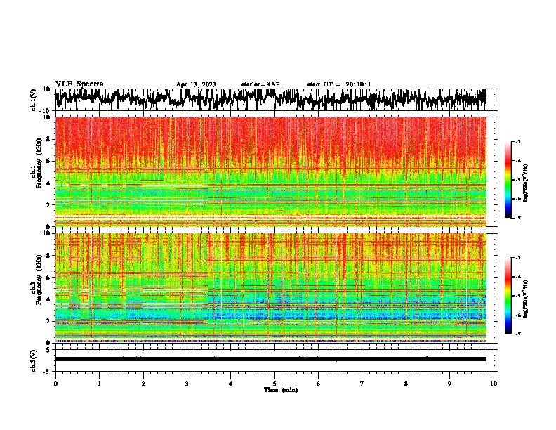This screenshot has height=430, width=556.
Task: Click the ch.2 spectrogram plot
Action: click(x=271, y=288)
